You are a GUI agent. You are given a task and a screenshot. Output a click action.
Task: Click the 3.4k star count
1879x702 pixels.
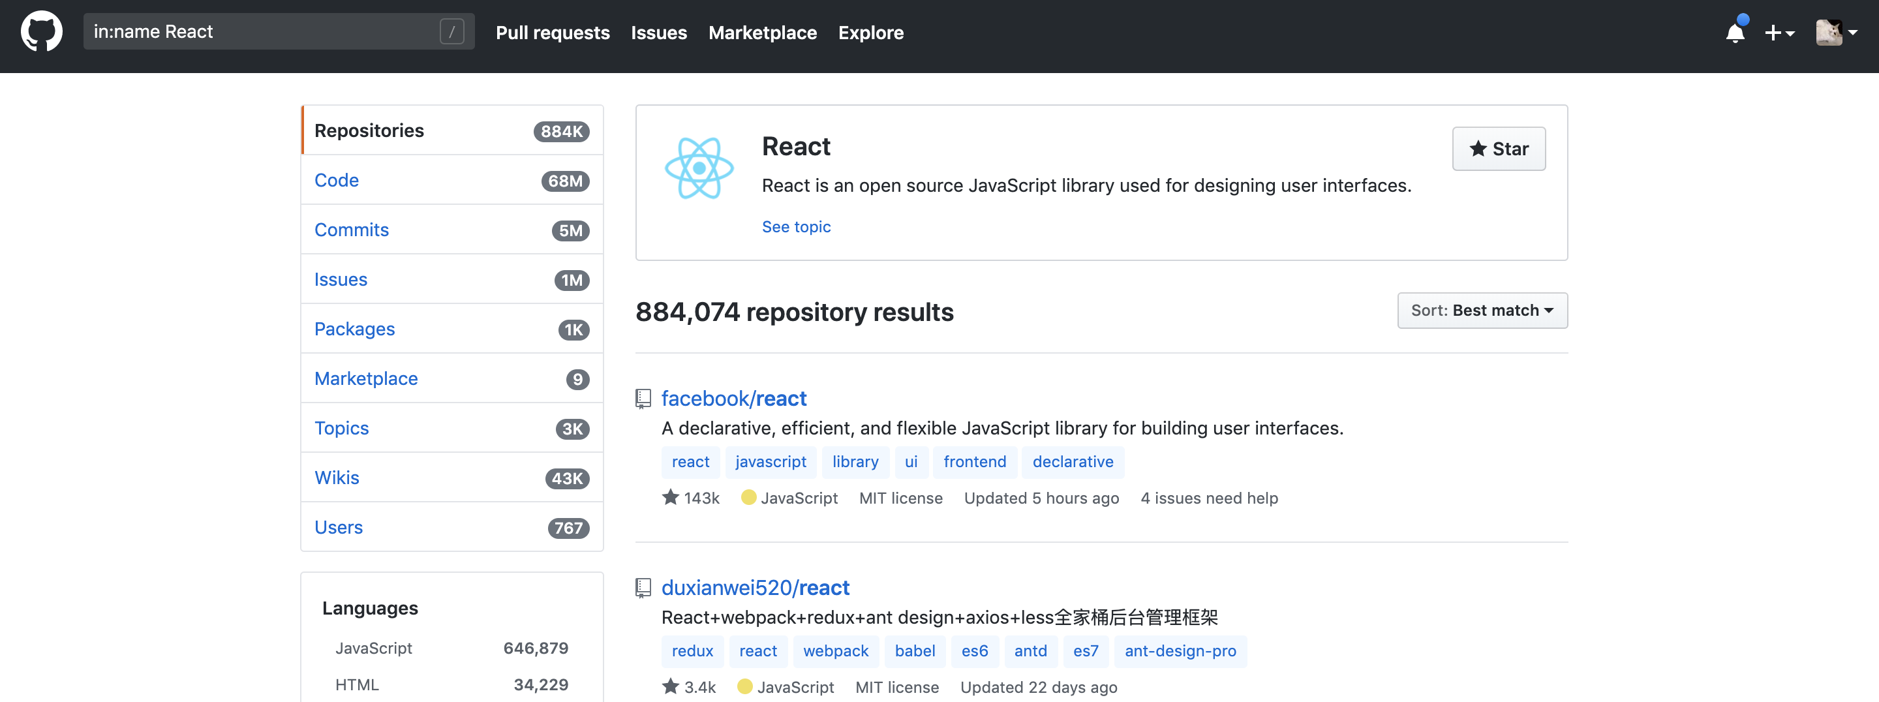(688, 687)
